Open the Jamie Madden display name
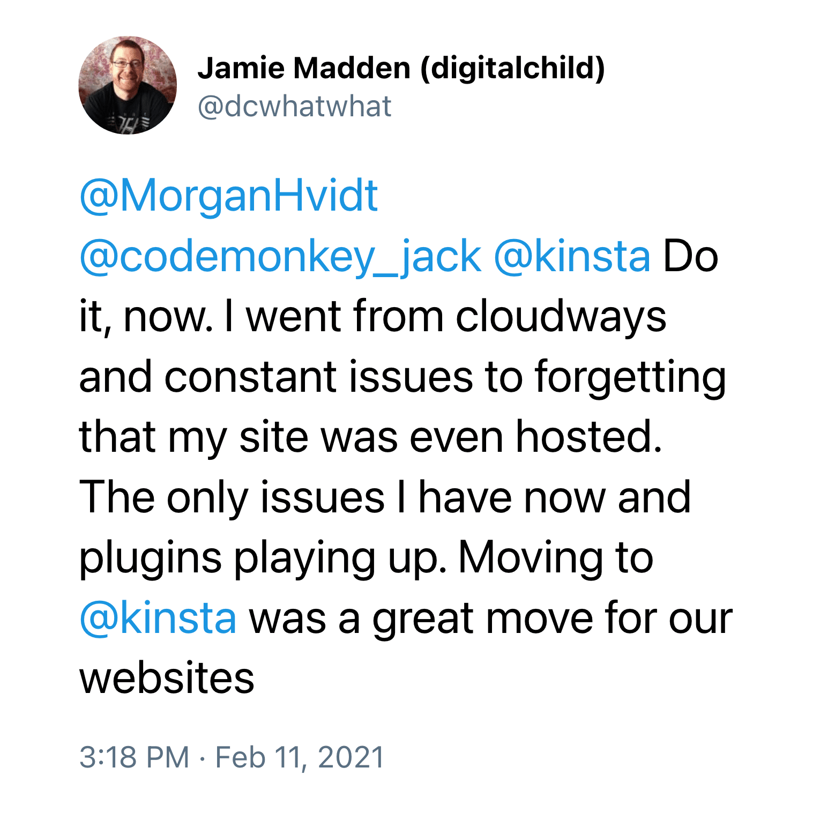 [304, 68]
